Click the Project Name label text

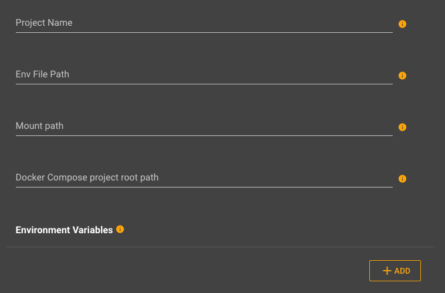click(x=44, y=23)
